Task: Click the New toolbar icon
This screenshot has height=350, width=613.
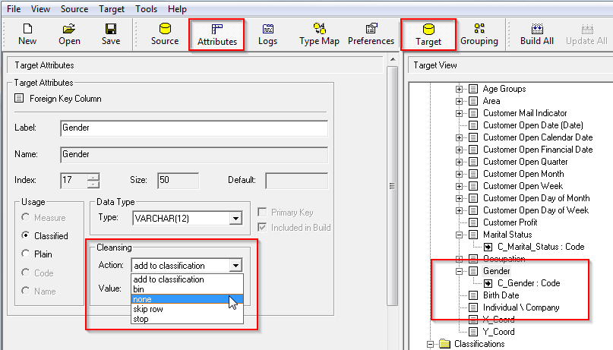Action: pyautogui.click(x=27, y=34)
